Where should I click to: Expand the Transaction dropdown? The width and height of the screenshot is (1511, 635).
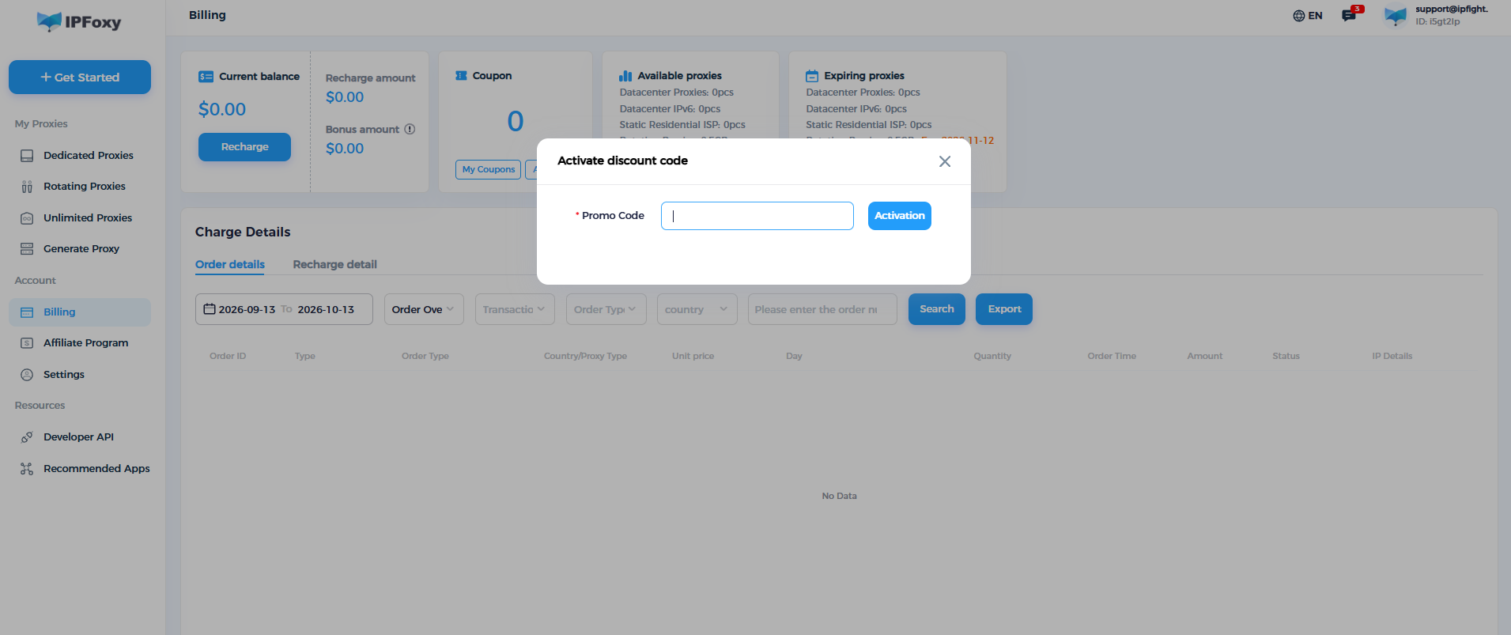tap(515, 309)
